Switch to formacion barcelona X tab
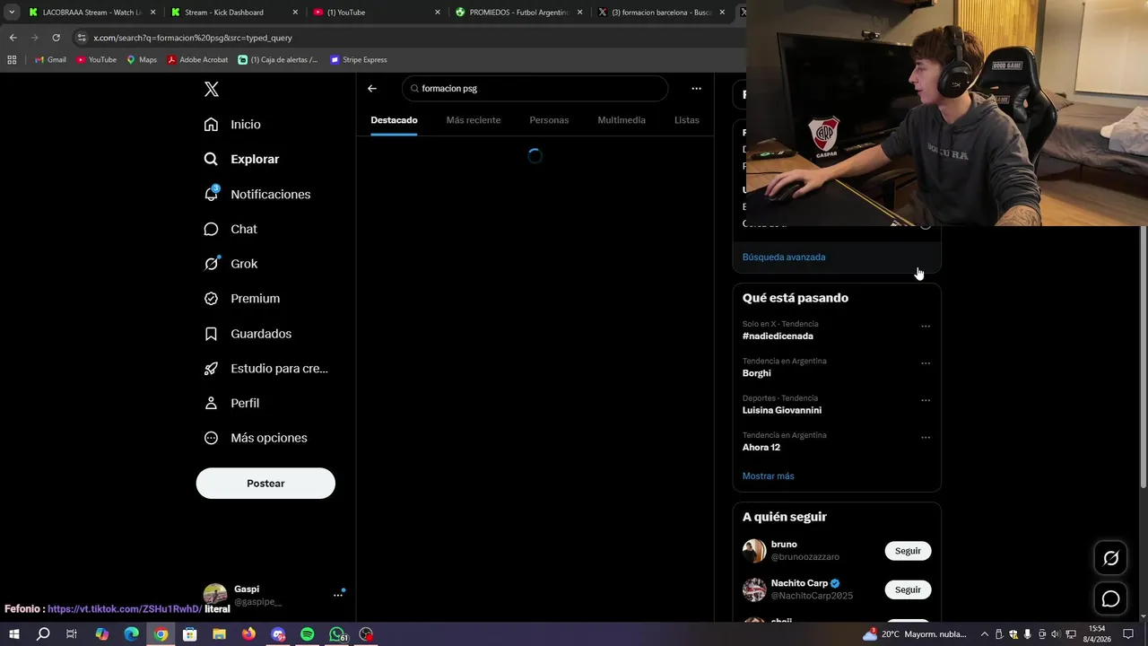 tap(661, 13)
